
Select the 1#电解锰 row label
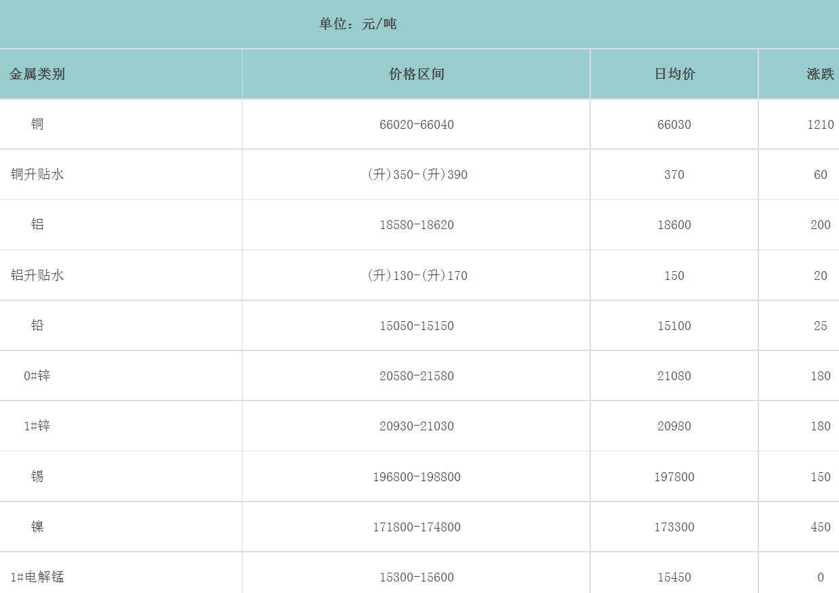pyautogui.click(x=37, y=577)
